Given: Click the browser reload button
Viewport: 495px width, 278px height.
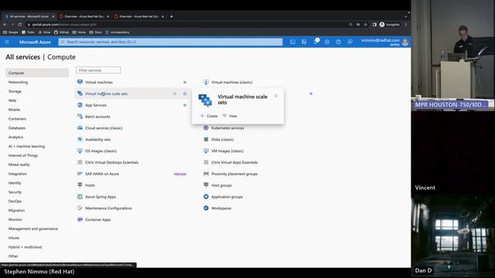Looking at the screenshot, I should 19,24.
